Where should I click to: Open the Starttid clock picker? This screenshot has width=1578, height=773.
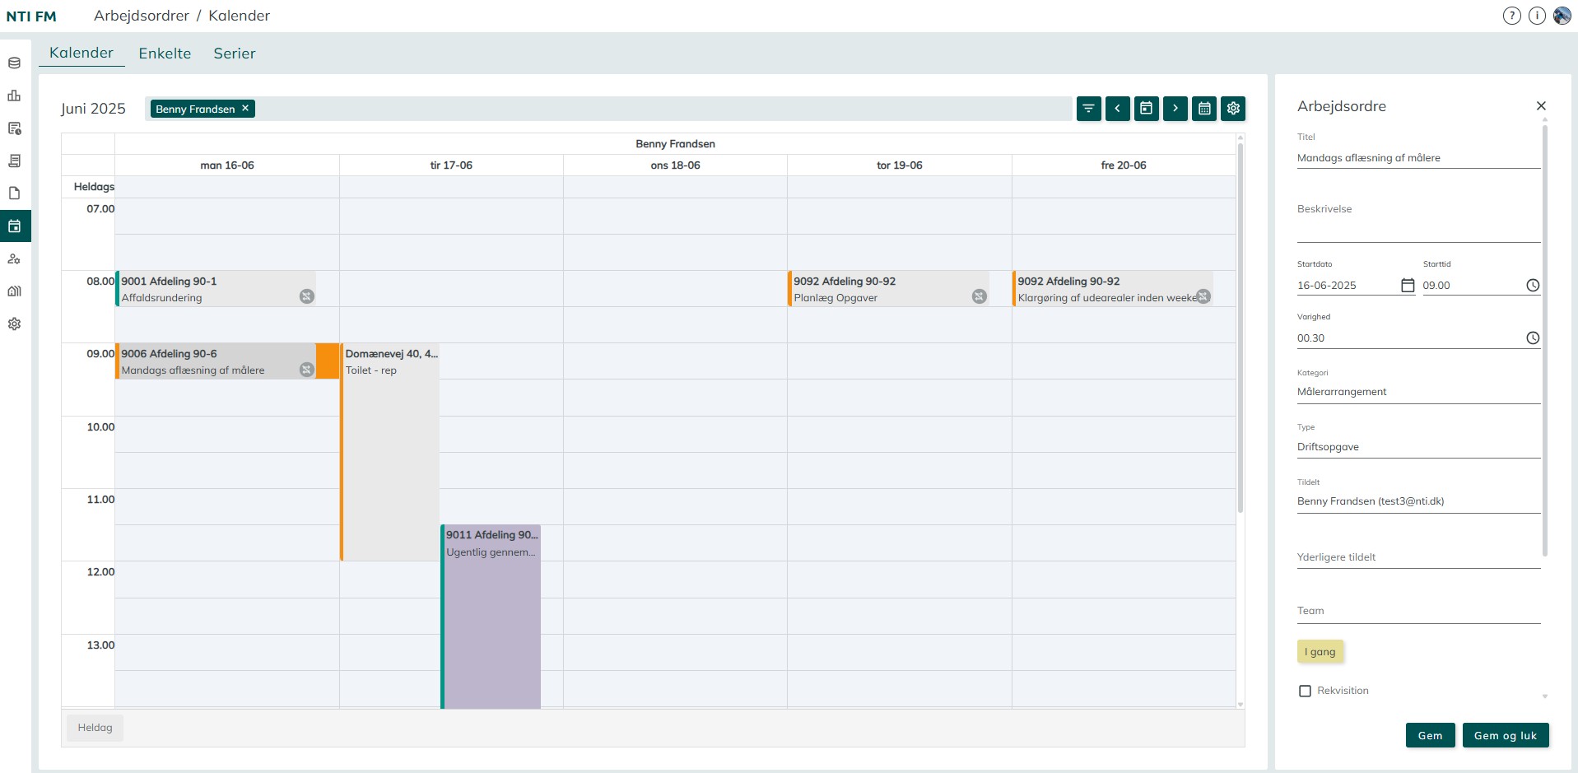click(x=1532, y=286)
